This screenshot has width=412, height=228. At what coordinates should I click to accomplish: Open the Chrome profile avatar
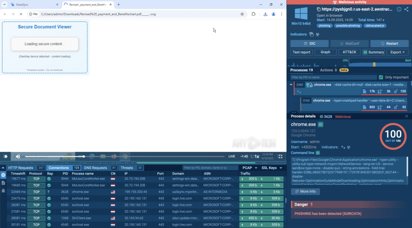tap(273, 14)
